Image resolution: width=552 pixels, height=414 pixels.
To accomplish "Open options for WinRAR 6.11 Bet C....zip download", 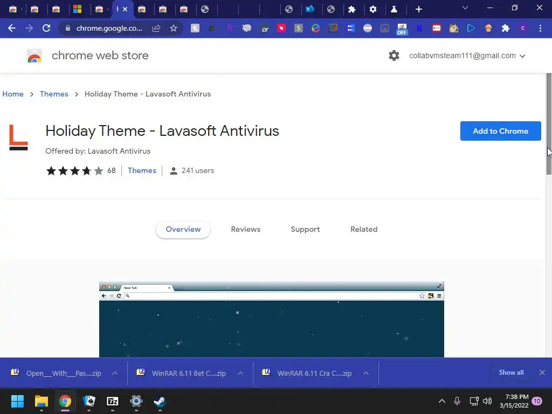I will click(240, 373).
